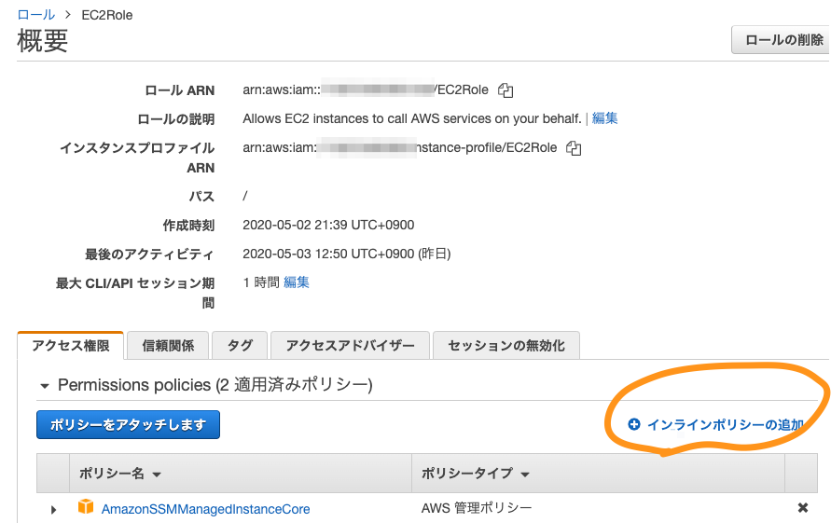Click the 概要 page heading
This screenshot has width=831, height=523.
point(43,41)
